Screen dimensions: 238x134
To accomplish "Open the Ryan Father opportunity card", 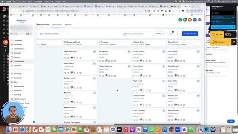I will tap(149, 71).
